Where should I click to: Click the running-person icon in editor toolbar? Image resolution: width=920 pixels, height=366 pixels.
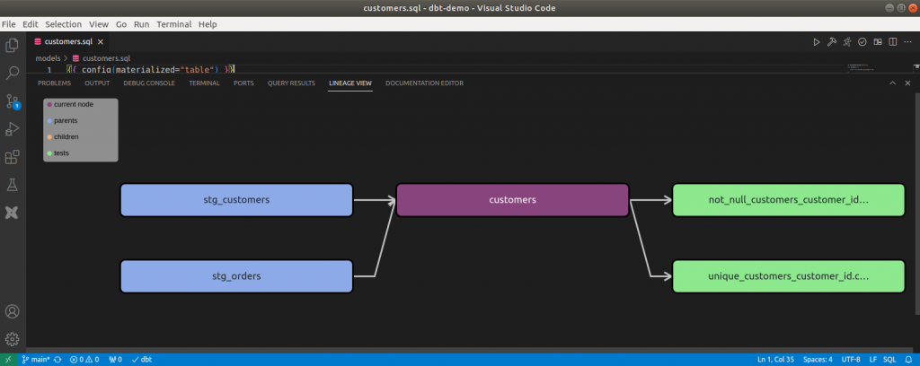pos(846,41)
